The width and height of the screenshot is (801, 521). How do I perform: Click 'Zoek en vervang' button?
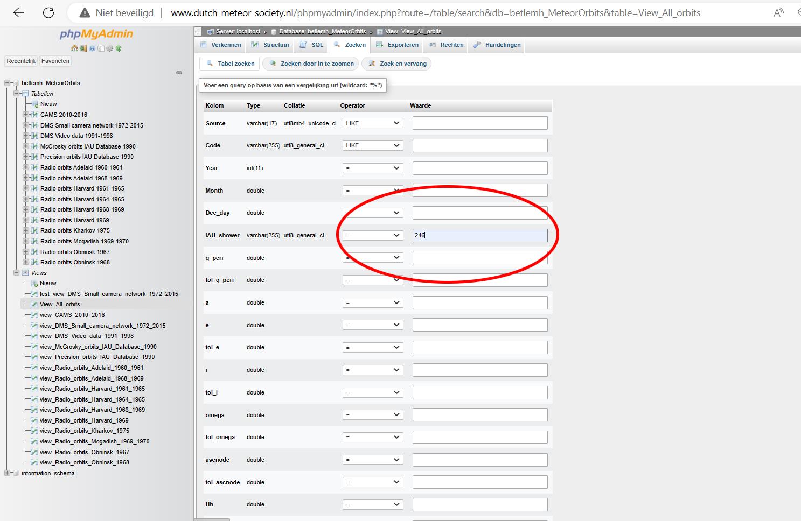tap(398, 64)
